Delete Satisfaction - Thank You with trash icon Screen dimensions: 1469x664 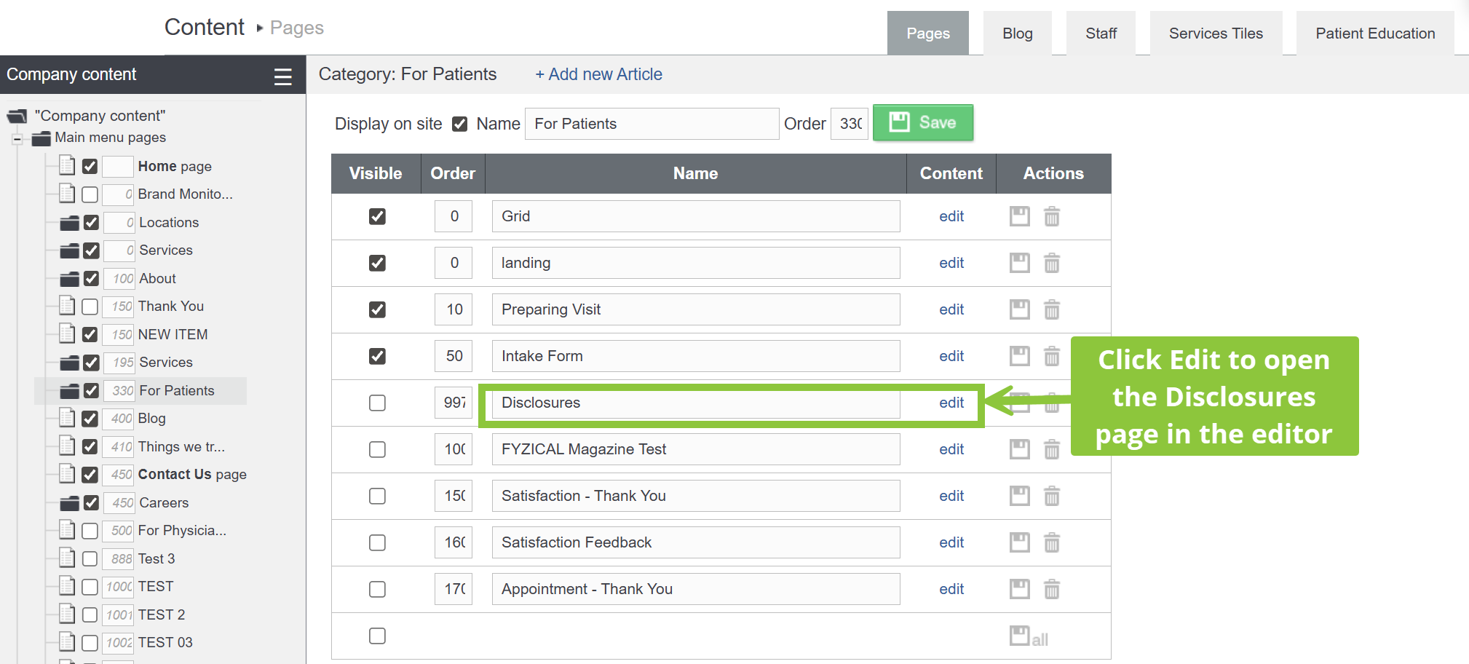pos(1052,496)
